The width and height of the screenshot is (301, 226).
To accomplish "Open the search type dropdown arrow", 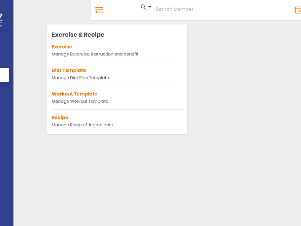I will (x=150, y=7).
